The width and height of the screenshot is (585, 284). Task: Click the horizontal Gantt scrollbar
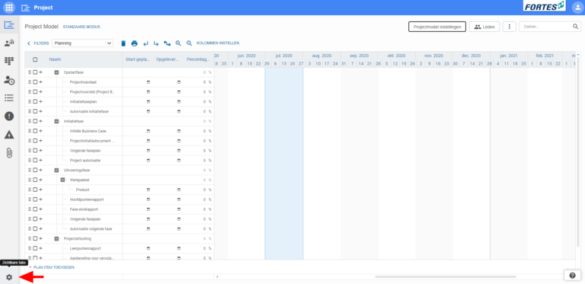coord(446,277)
